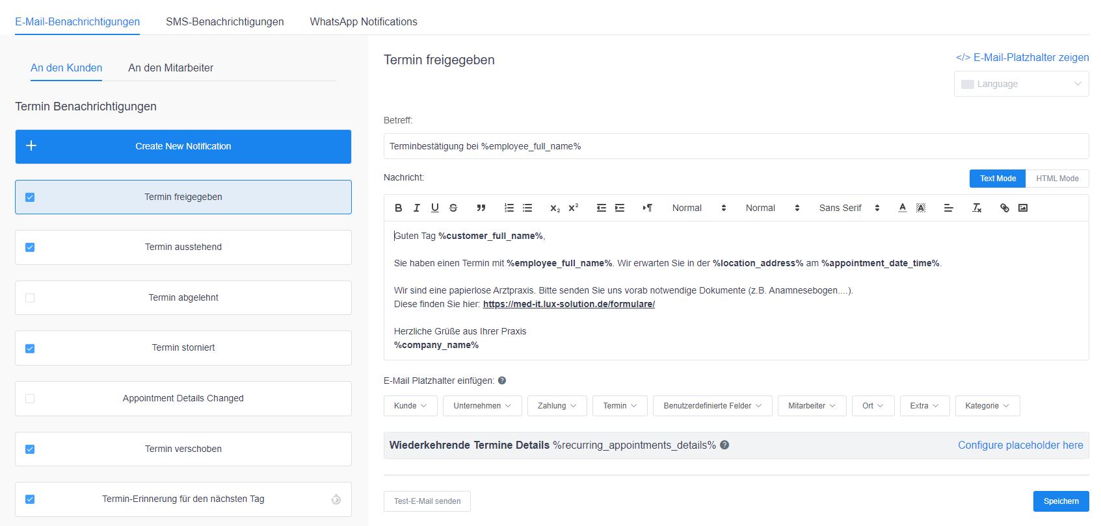Switch editor to Text Mode

(998, 179)
